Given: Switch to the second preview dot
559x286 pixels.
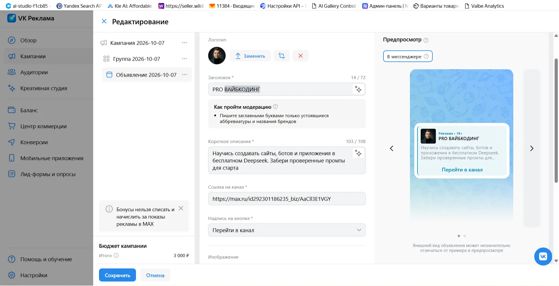Looking at the screenshot, I should pos(465,236).
